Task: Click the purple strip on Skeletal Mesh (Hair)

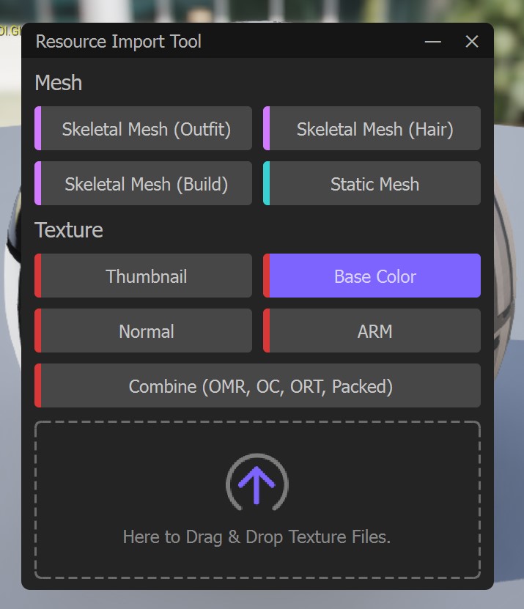Action: coord(267,129)
